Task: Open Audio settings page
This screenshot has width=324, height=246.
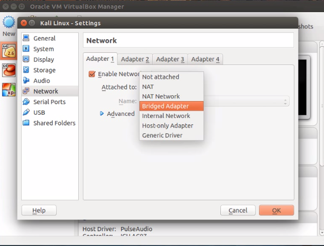Action: coord(50,81)
